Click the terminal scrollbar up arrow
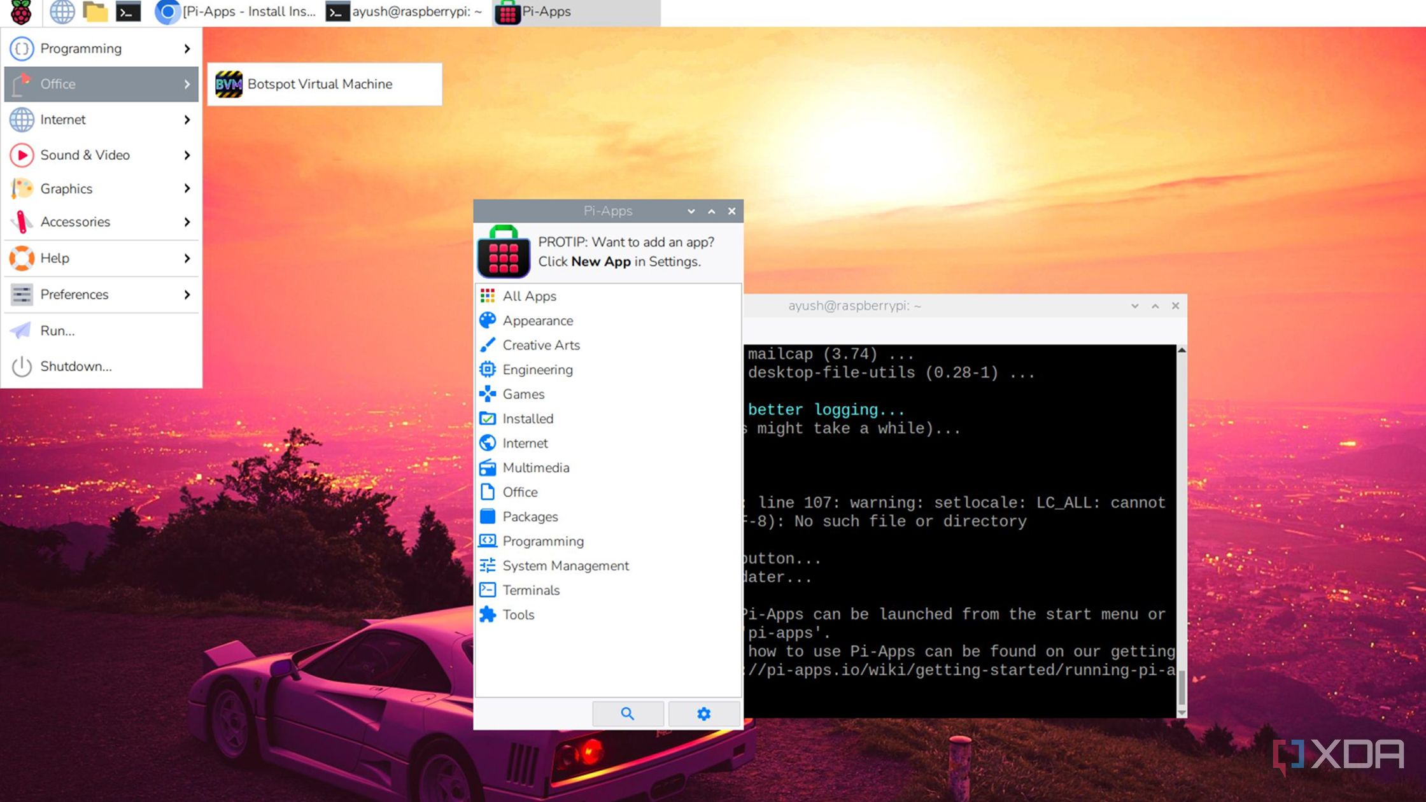 [x=1182, y=350]
